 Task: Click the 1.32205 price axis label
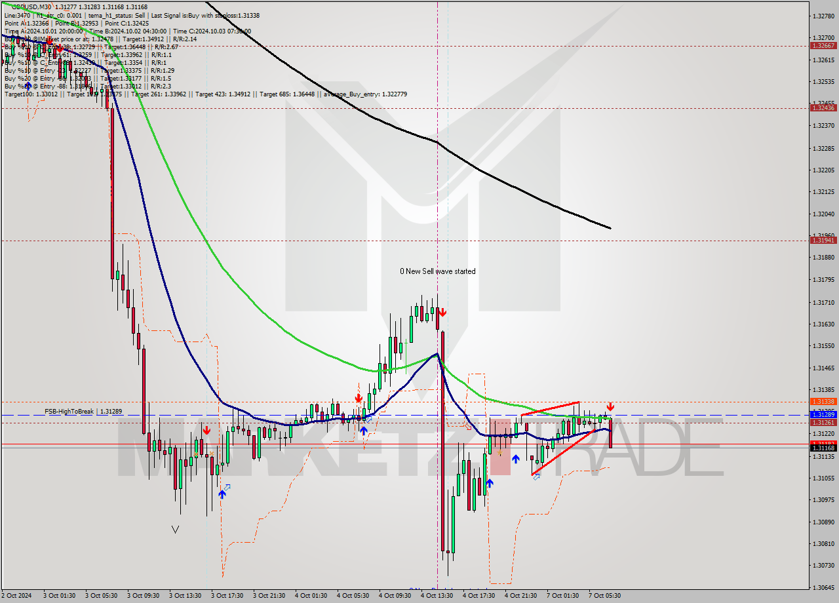823,170
